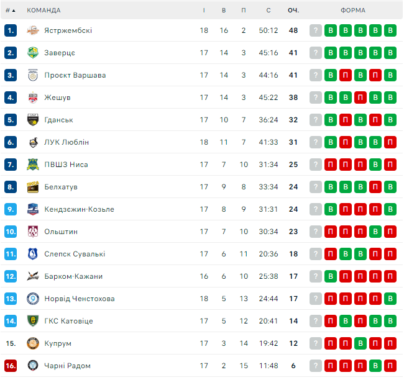Click the rank 16 red position badge

[x=10, y=366]
